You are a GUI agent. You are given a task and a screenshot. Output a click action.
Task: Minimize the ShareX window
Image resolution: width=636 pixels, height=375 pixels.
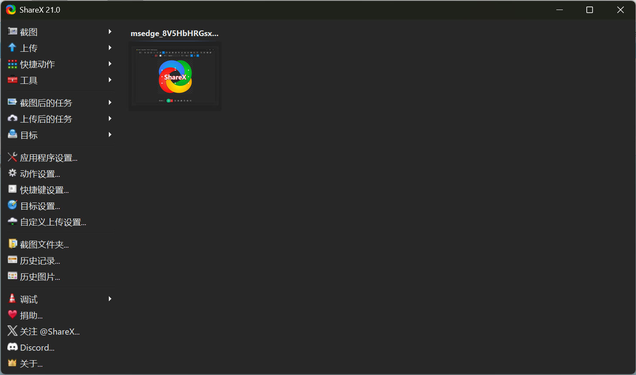(560, 10)
